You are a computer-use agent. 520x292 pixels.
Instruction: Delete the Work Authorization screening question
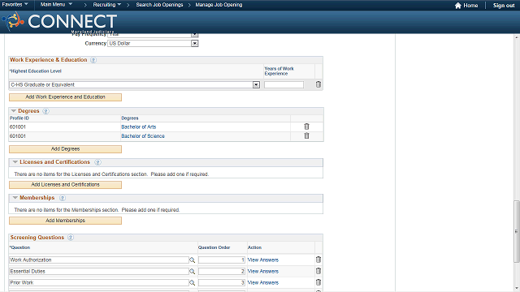318,260
